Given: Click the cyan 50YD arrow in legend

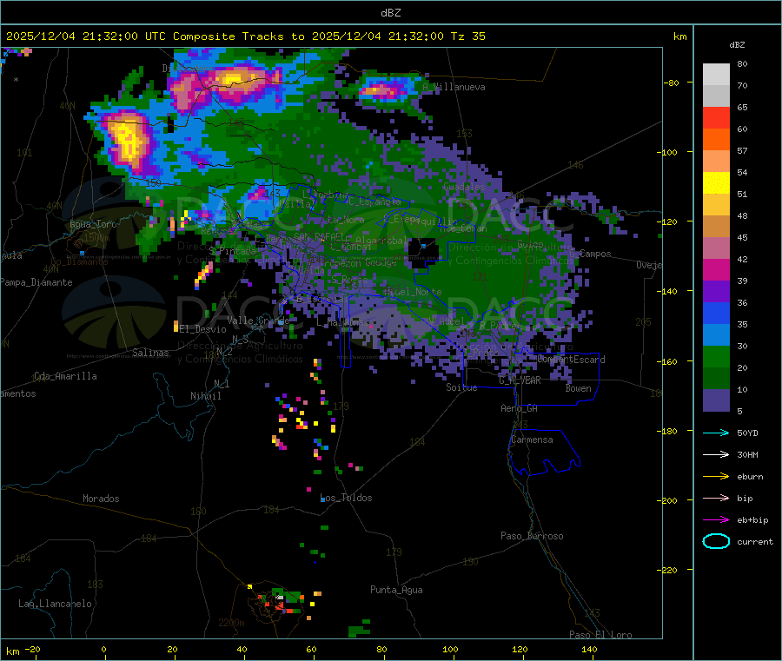Looking at the screenshot, I should [716, 433].
